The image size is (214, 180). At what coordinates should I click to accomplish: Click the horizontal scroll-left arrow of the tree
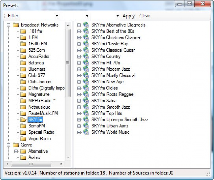click(7, 164)
